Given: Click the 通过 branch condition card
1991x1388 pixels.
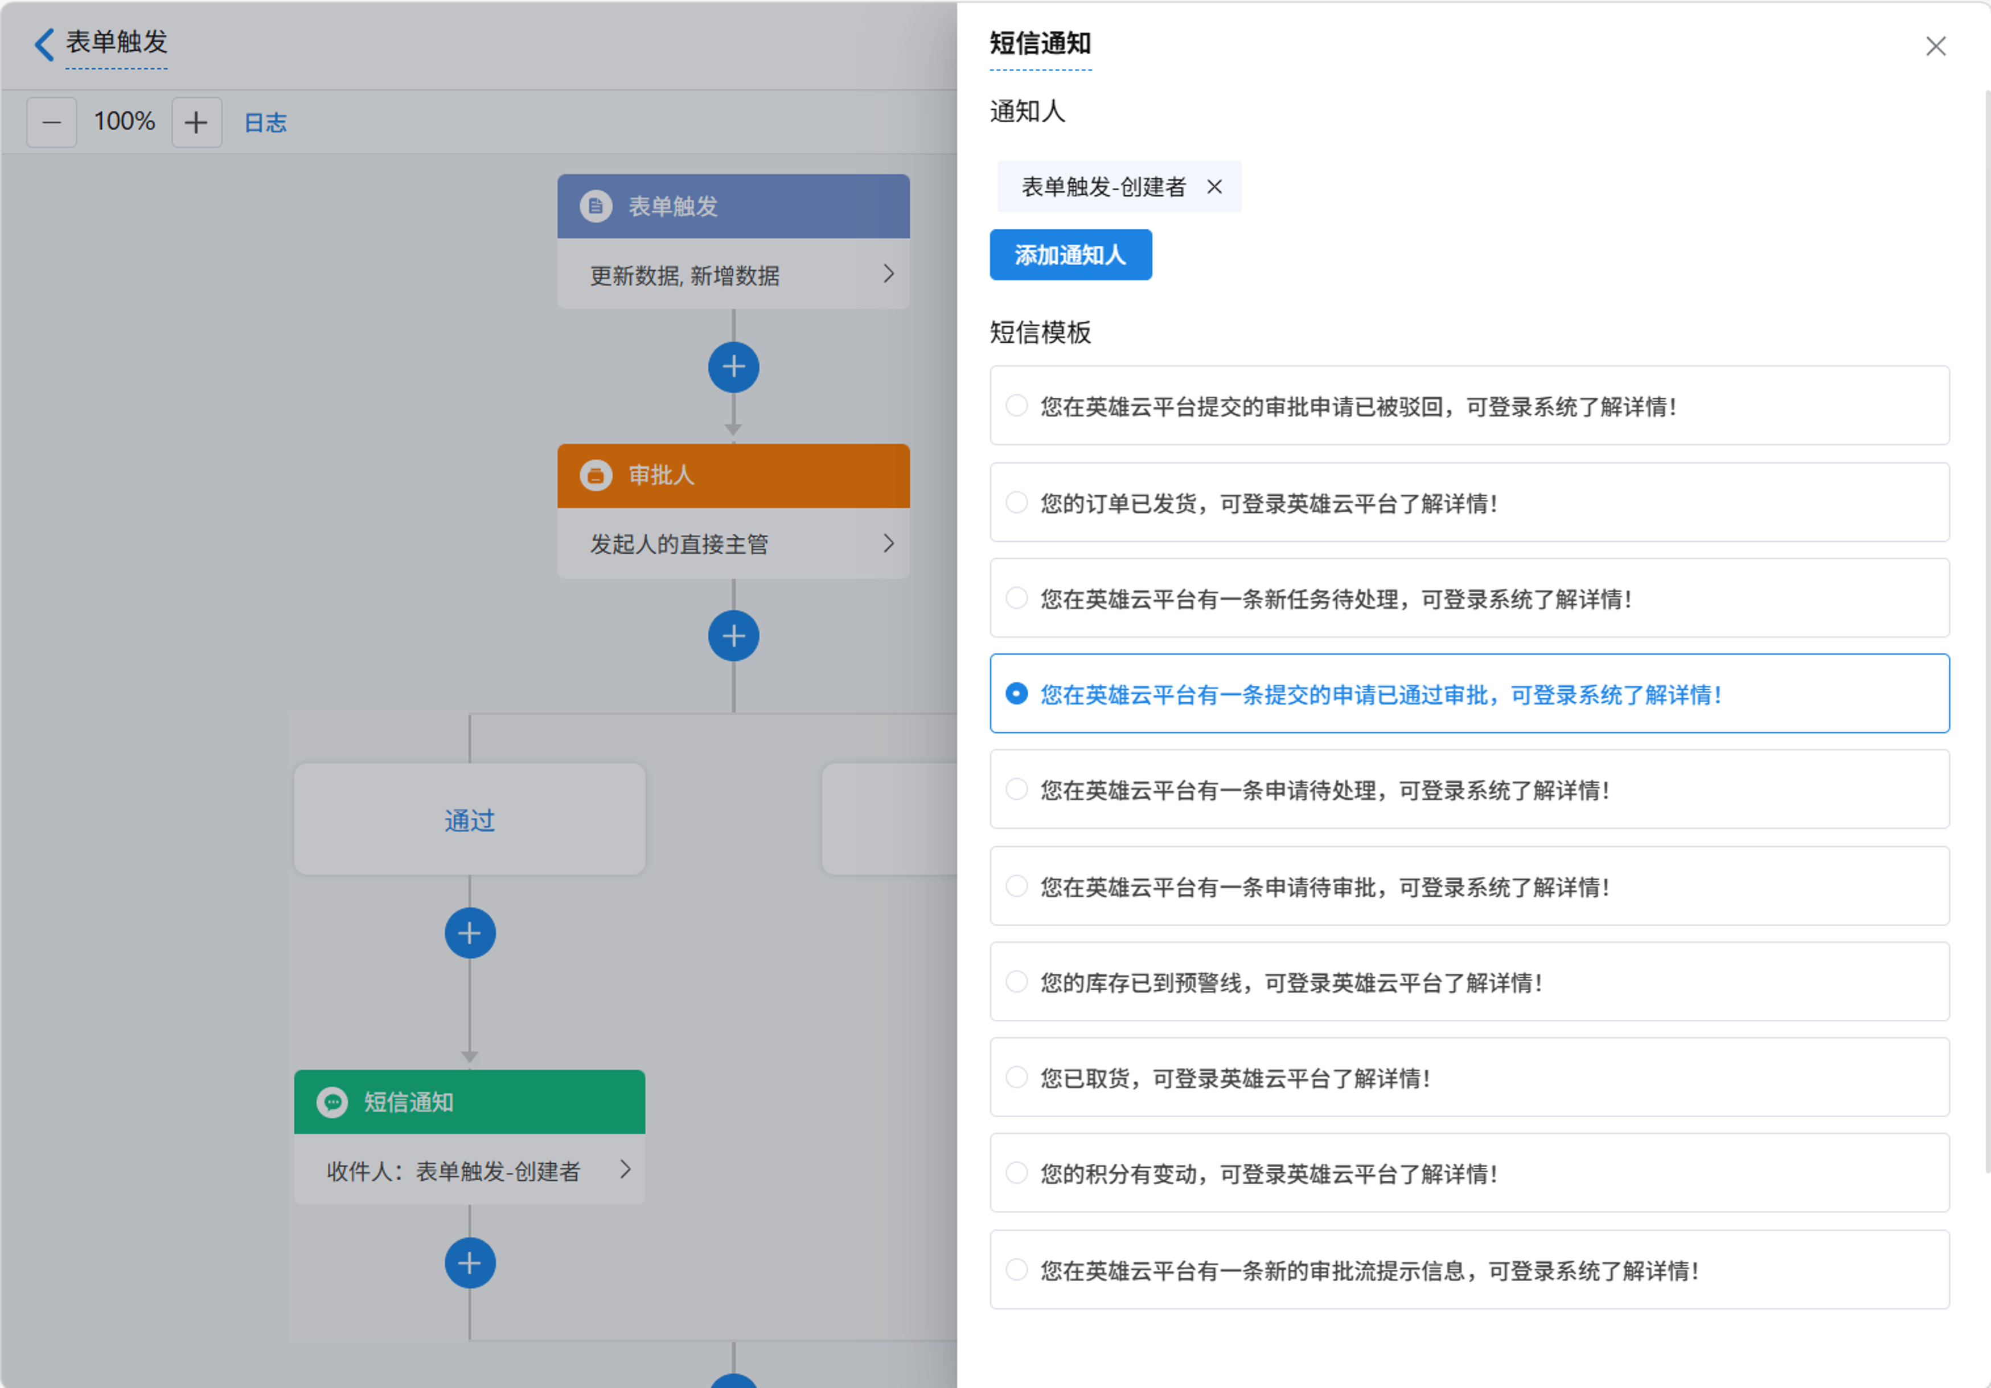Looking at the screenshot, I should pyautogui.click(x=469, y=819).
